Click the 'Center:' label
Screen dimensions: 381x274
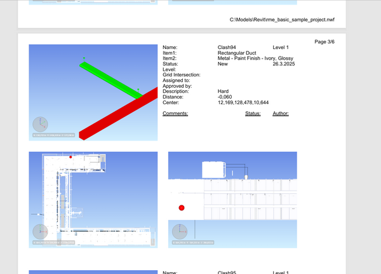pos(171,102)
